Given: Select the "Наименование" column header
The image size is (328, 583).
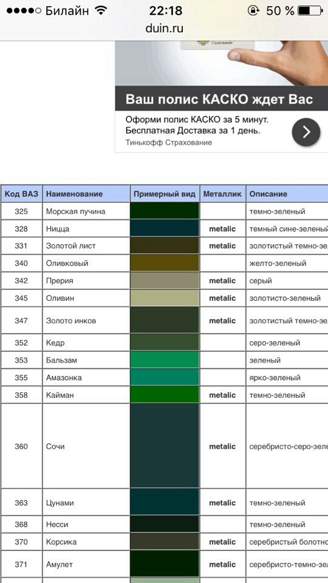Looking at the screenshot, I should click(86, 194).
